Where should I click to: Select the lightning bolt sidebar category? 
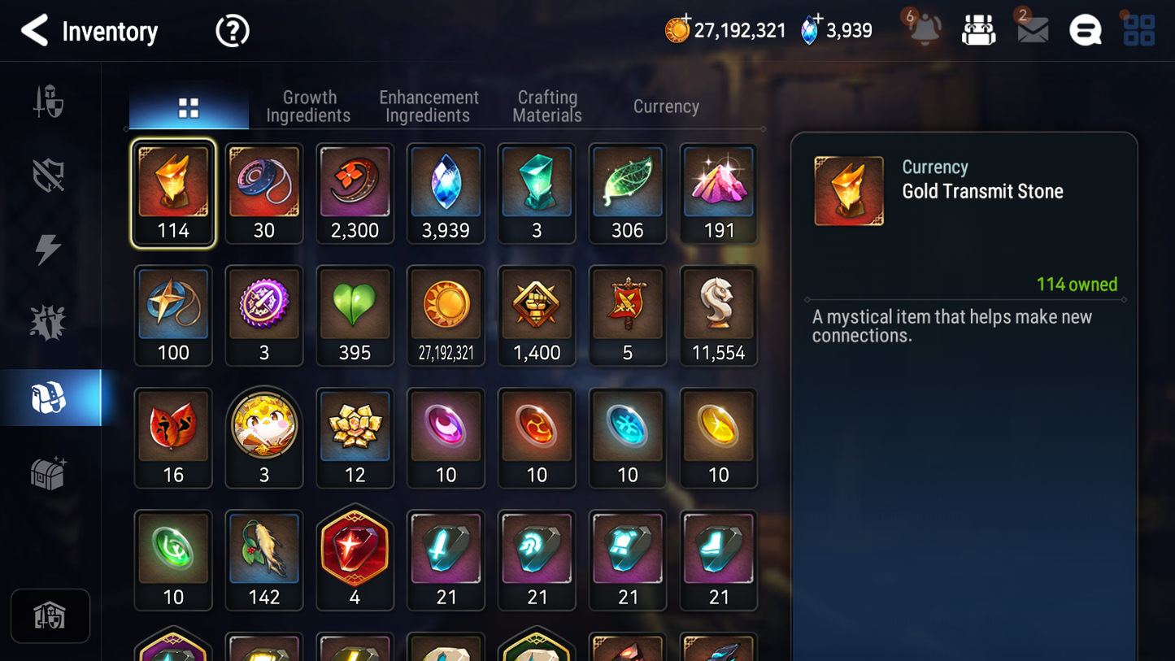tap(48, 250)
